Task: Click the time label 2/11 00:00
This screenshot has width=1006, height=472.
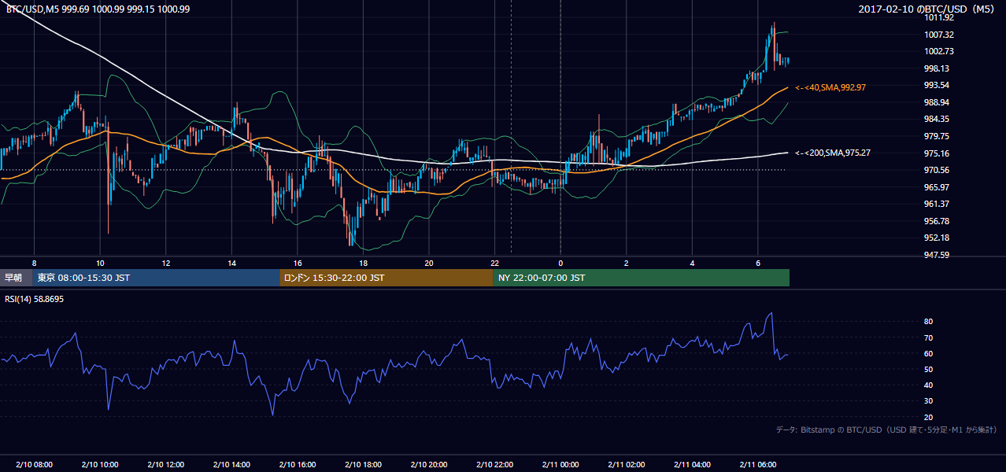Action: pyautogui.click(x=560, y=465)
